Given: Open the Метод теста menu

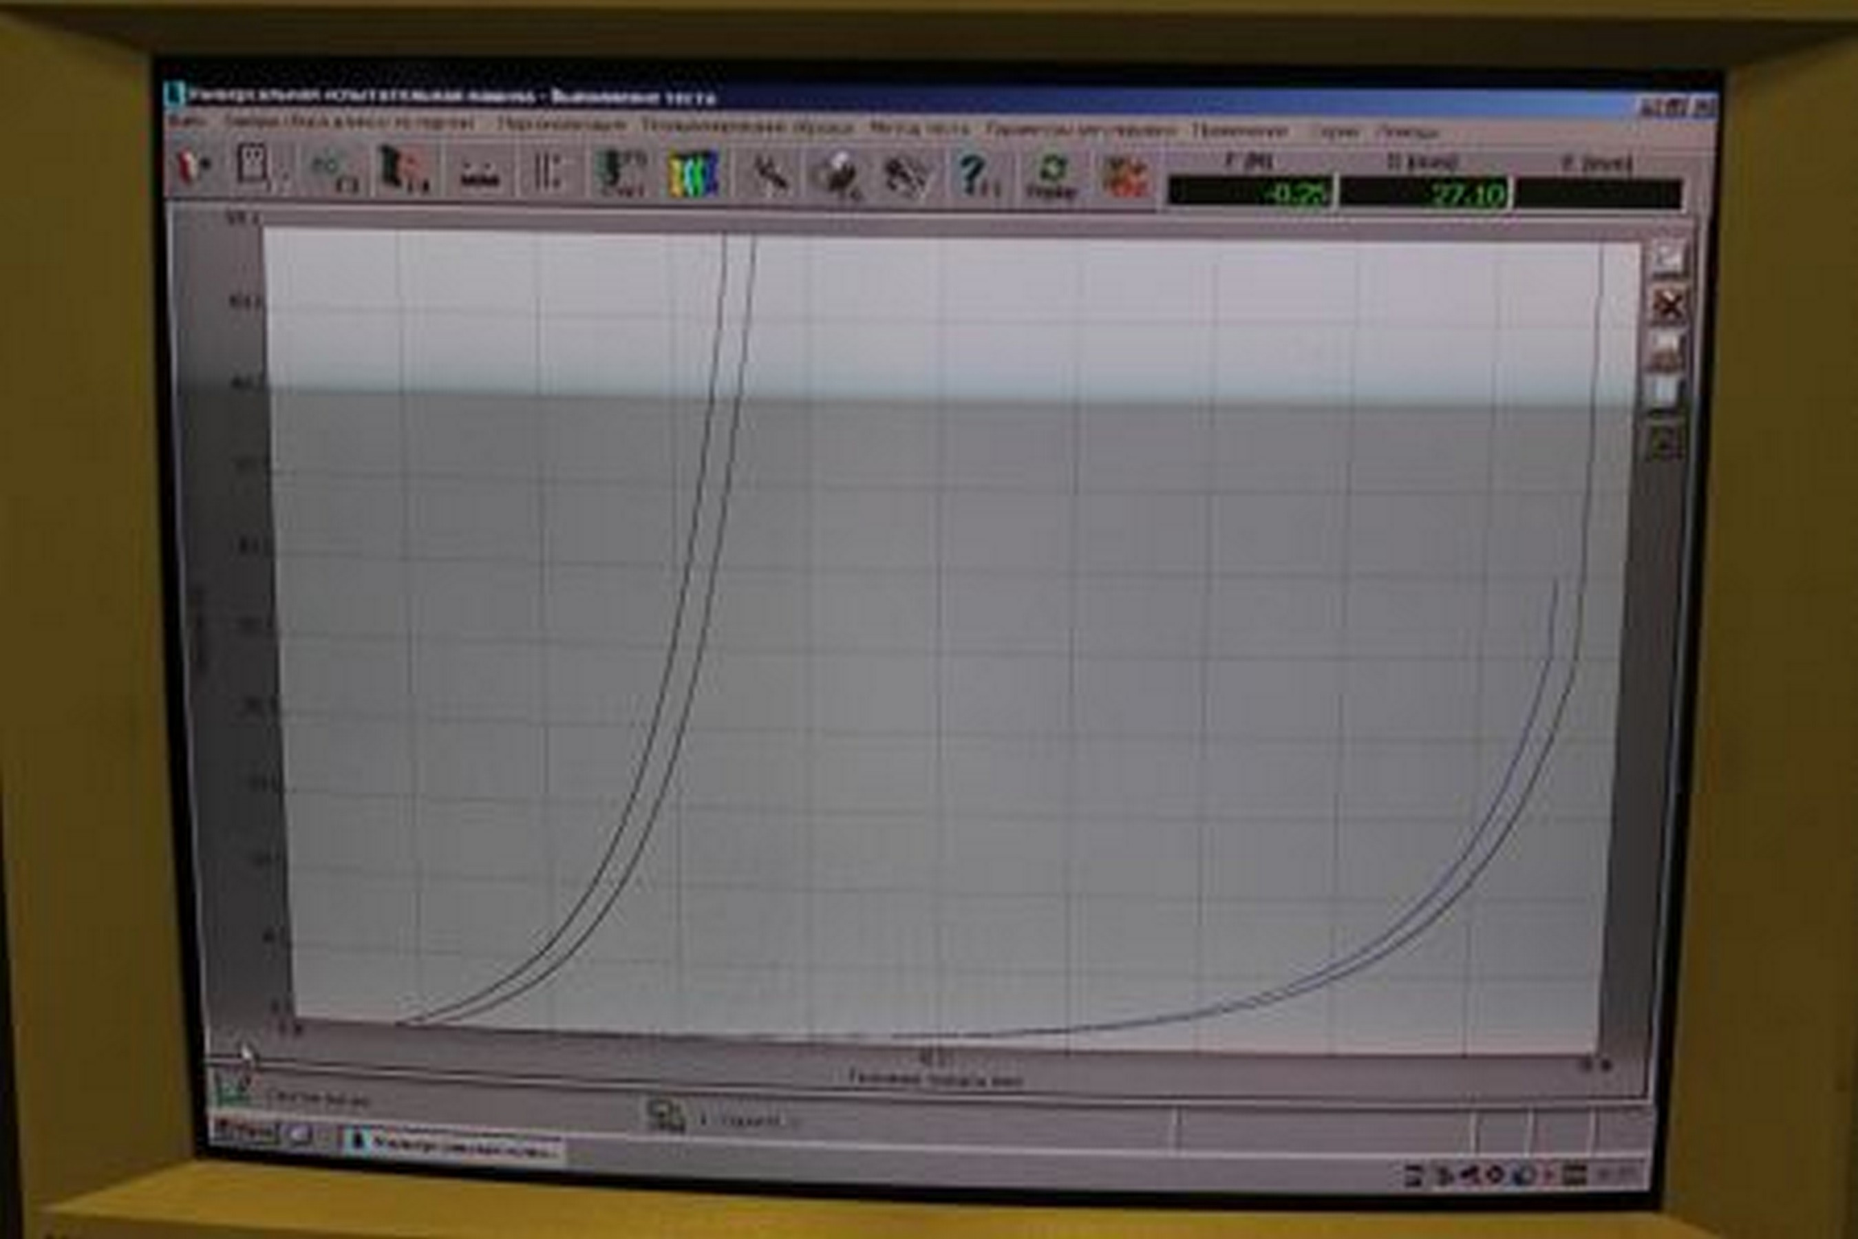Looking at the screenshot, I should (x=919, y=128).
